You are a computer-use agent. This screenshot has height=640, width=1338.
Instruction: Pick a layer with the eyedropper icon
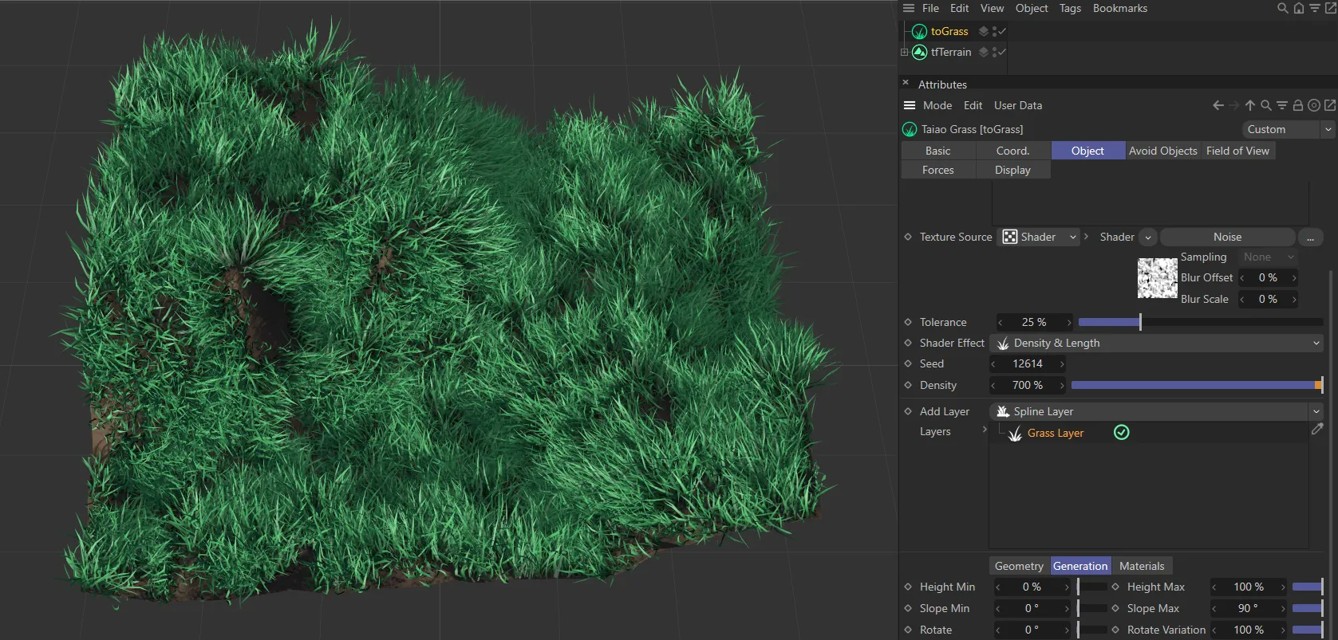click(1316, 430)
